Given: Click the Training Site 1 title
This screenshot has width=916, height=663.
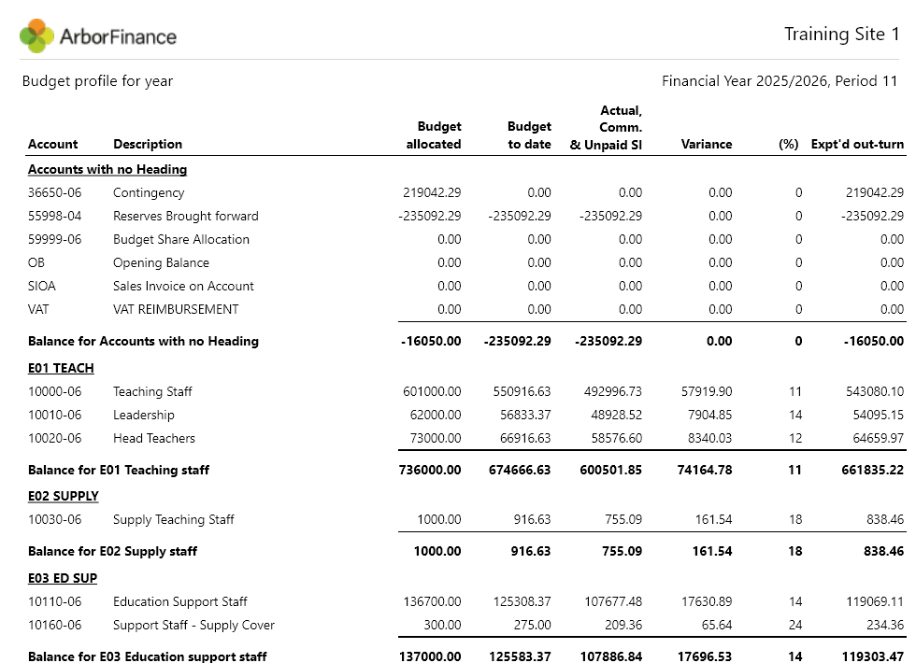Looking at the screenshot, I should (x=841, y=34).
